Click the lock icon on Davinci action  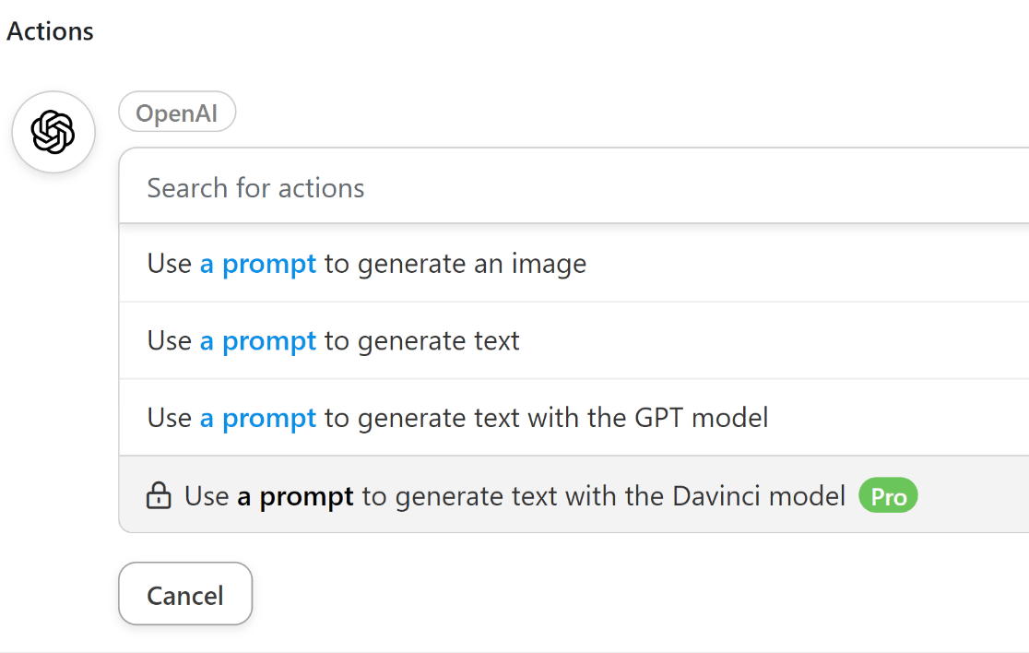click(x=160, y=496)
